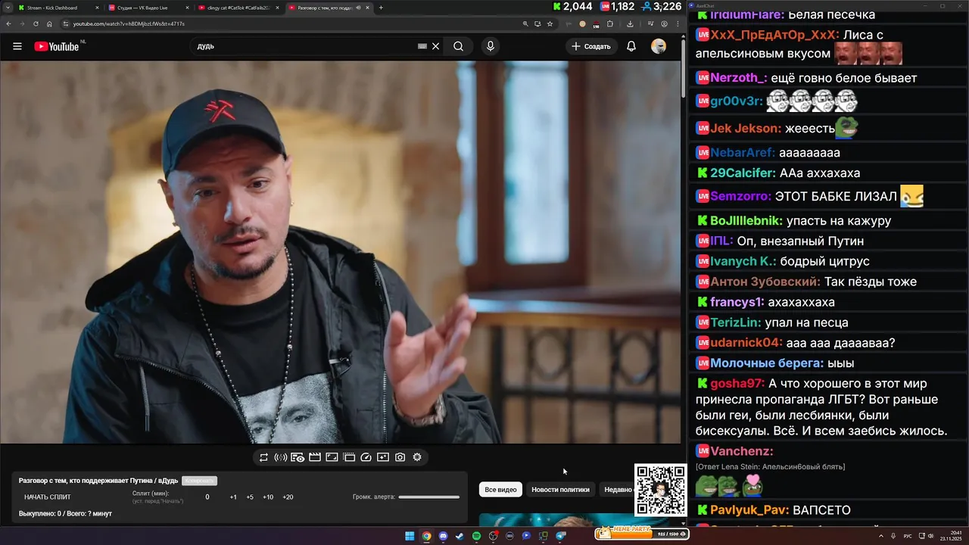Click the Ответ Lena Stein reply line in chat

pyautogui.click(x=770, y=466)
